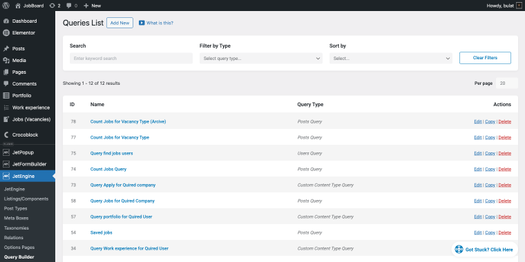Edit the Count Jobs Query row
Image resolution: width=525 pixels, height=262 pixels.
[x=478, y=169]
